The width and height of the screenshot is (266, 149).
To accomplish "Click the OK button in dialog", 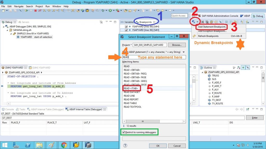I will pyautogui.click(x=158, y=146).
